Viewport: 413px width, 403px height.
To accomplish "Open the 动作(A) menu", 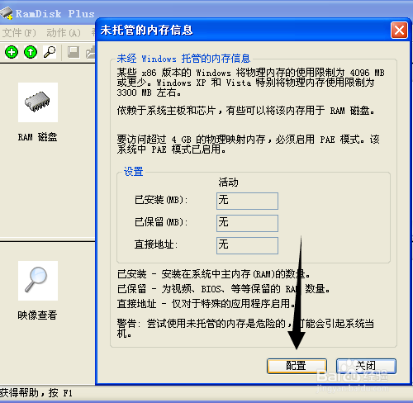I will point(64,33).
